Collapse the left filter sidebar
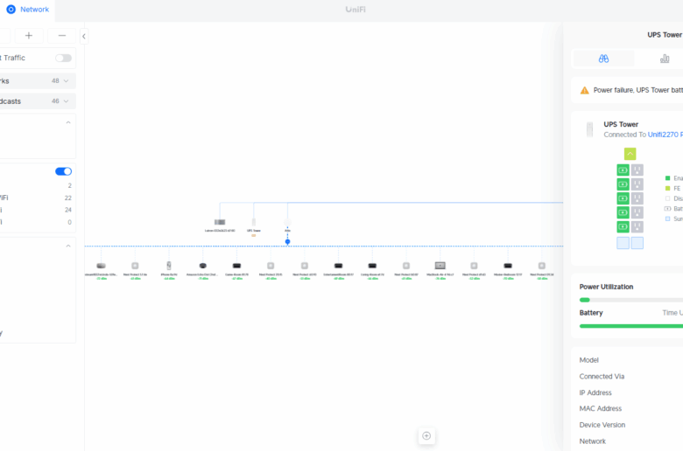The height and width of the screenshot is (451, 683). (84, 36)
